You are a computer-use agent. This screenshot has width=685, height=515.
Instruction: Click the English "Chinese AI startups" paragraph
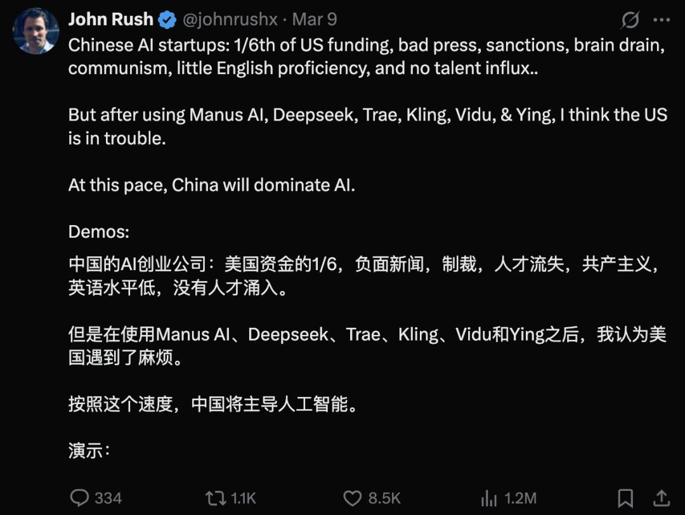coord(367,57)
